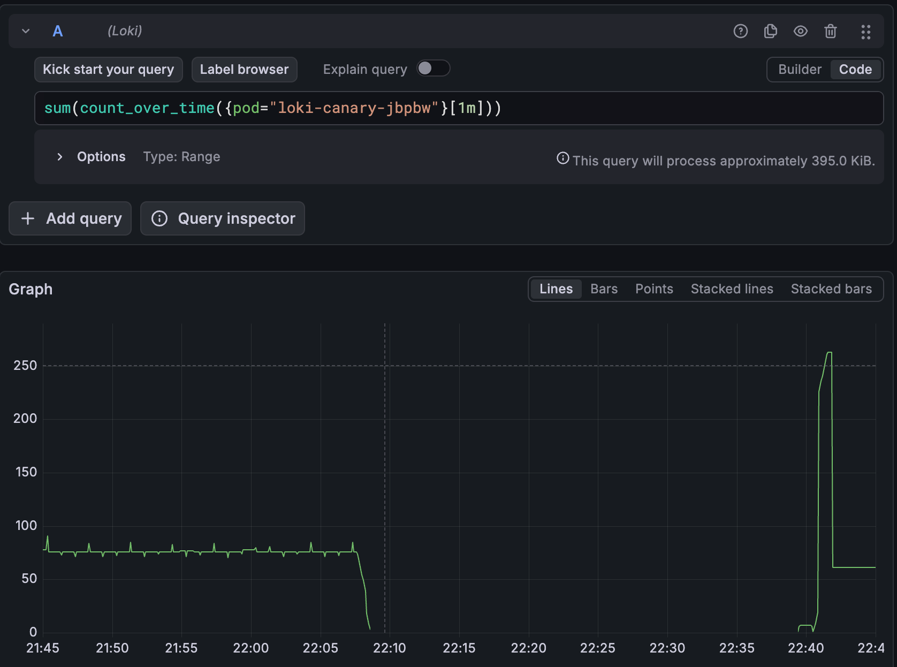Delete query A with trash icon
This screenshot has width=897, height=667.
point(831,31)
